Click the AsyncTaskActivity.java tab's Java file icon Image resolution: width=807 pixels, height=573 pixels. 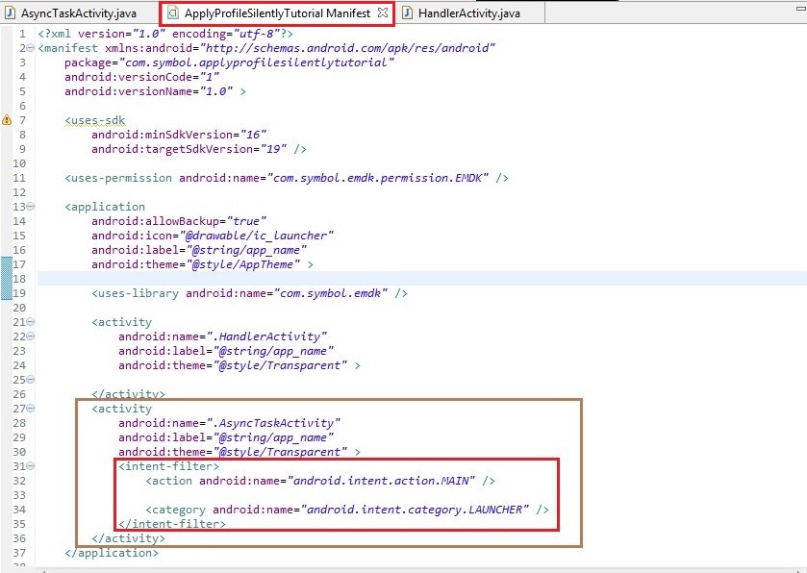10,13
